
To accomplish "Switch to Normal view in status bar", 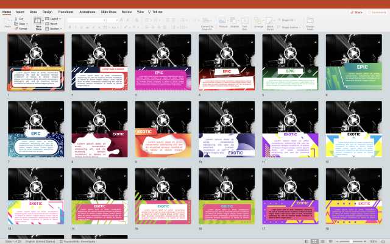I will 307,242.
